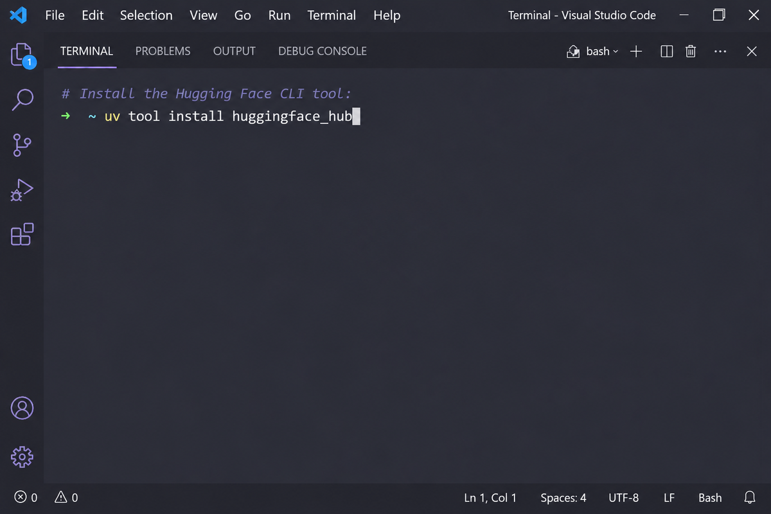Open the Edit menu
Screen dimensions: 771x514
coord(93,15)
